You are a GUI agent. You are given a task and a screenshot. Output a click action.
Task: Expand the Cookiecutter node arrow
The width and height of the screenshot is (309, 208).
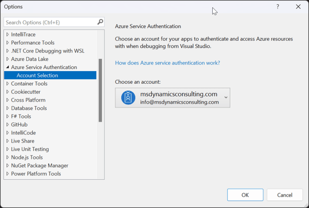(8, 92)
